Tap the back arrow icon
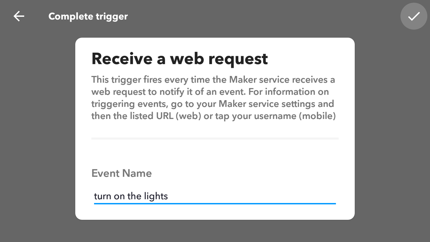This screenshot has height=242, width=430. pyautogui.click(x=19, y=16)
